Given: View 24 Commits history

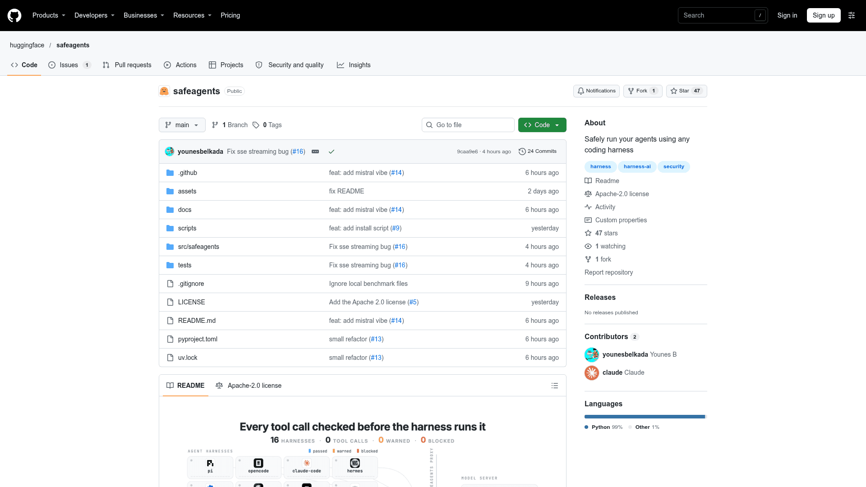Looking at the screenshot, I should click(538, 152).
